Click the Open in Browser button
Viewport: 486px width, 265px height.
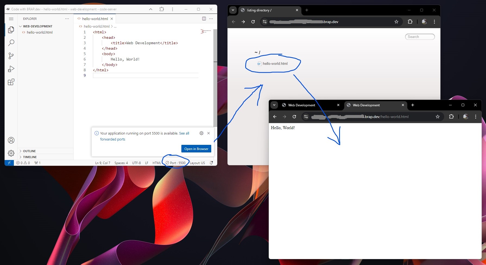tap(196, 149)
